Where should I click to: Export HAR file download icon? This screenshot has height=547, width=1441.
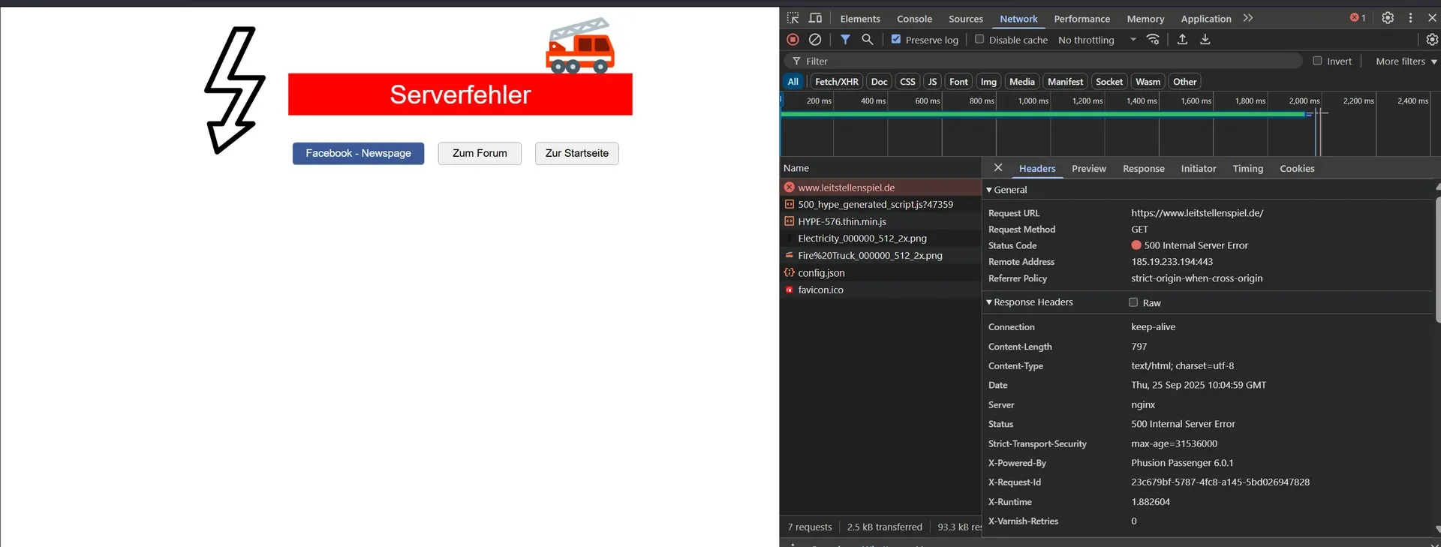pos(1205,40)
